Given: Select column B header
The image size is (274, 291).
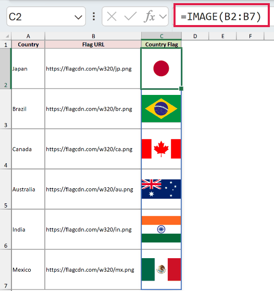Looking at the screenshot, I should 93,36.
